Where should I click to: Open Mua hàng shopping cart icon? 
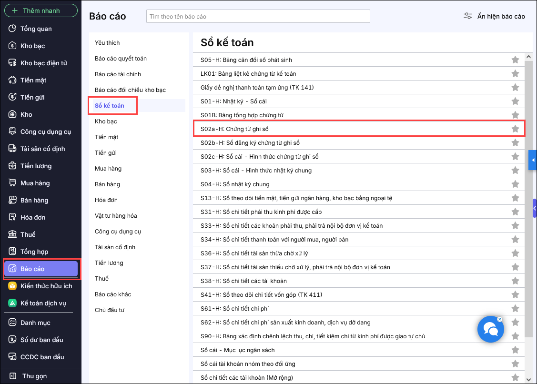13,183
